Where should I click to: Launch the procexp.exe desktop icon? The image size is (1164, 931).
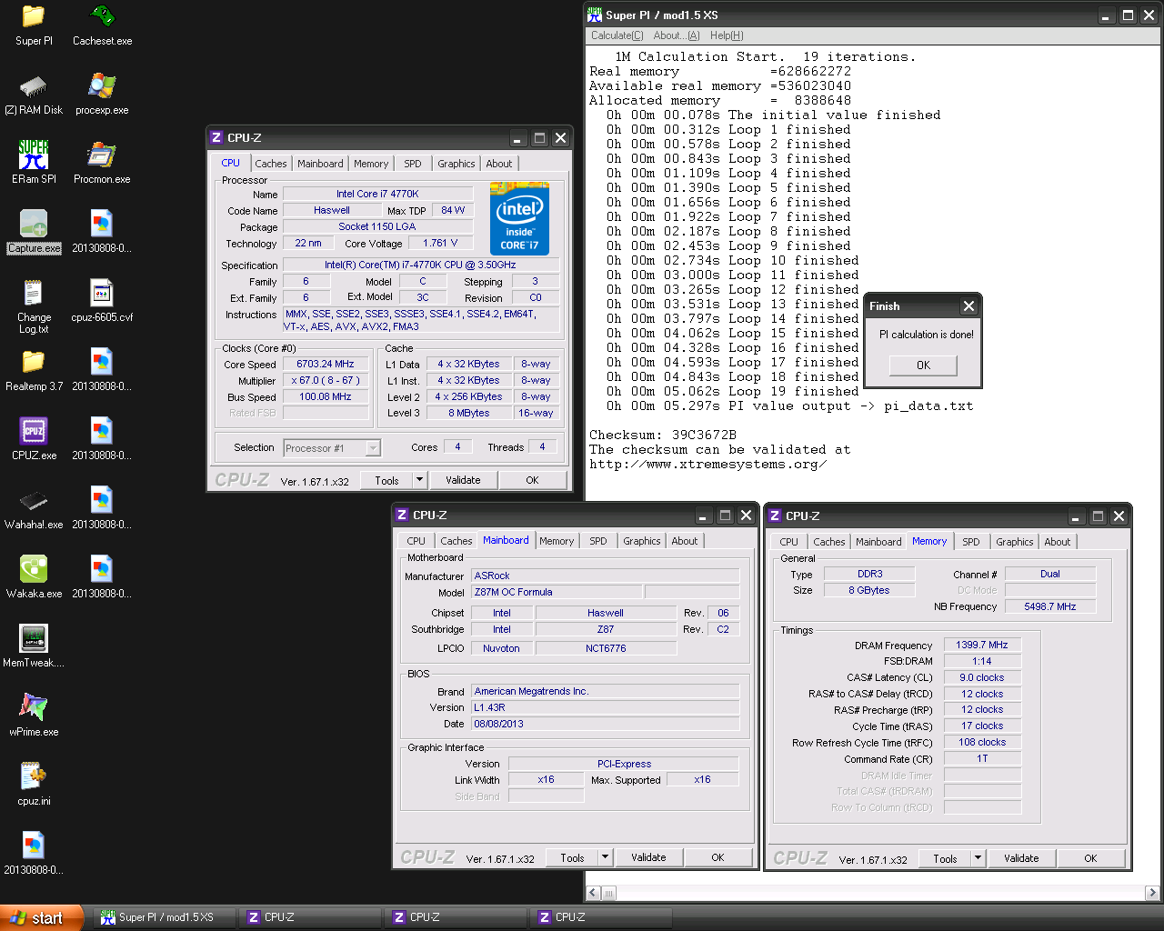click(x=102, y=95)
